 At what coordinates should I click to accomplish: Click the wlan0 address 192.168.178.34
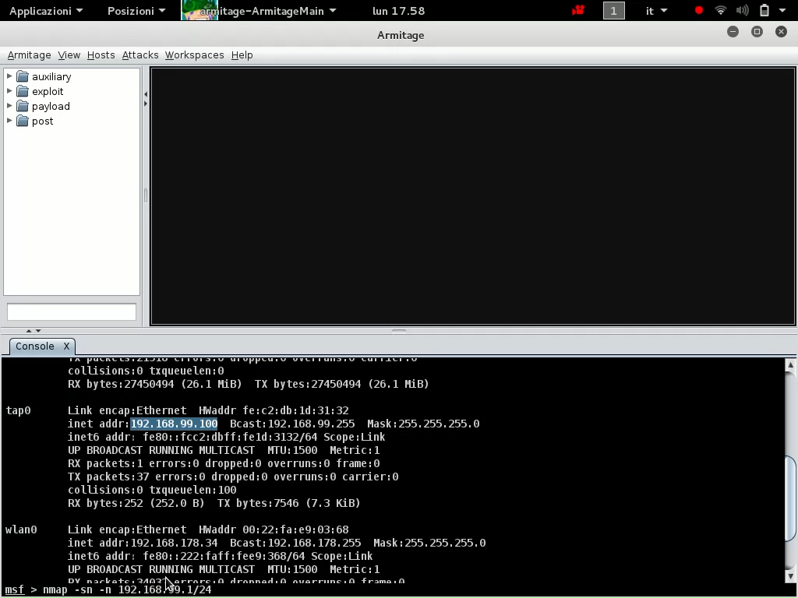[174, 543]
